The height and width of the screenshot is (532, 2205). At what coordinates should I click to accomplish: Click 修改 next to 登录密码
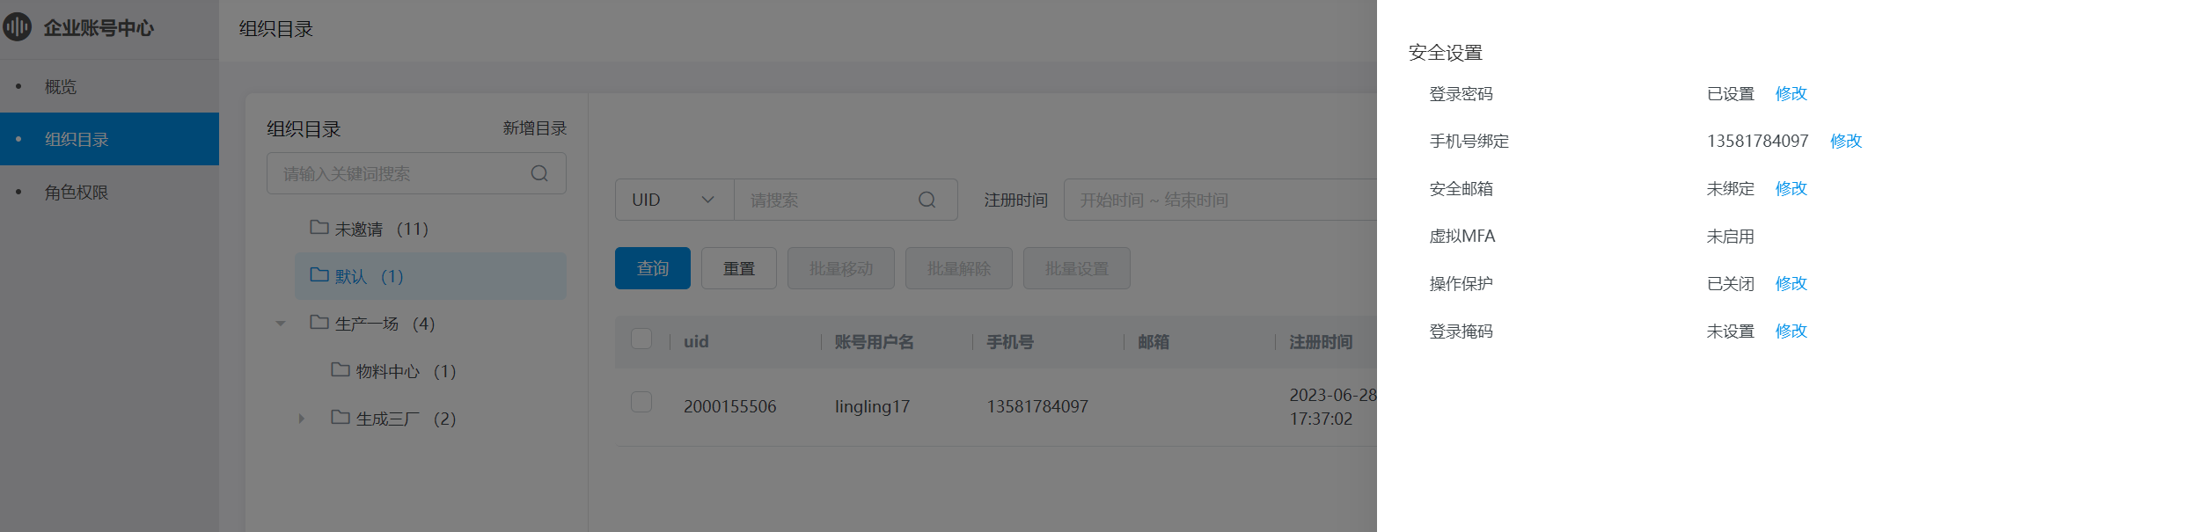point(1791,93)
